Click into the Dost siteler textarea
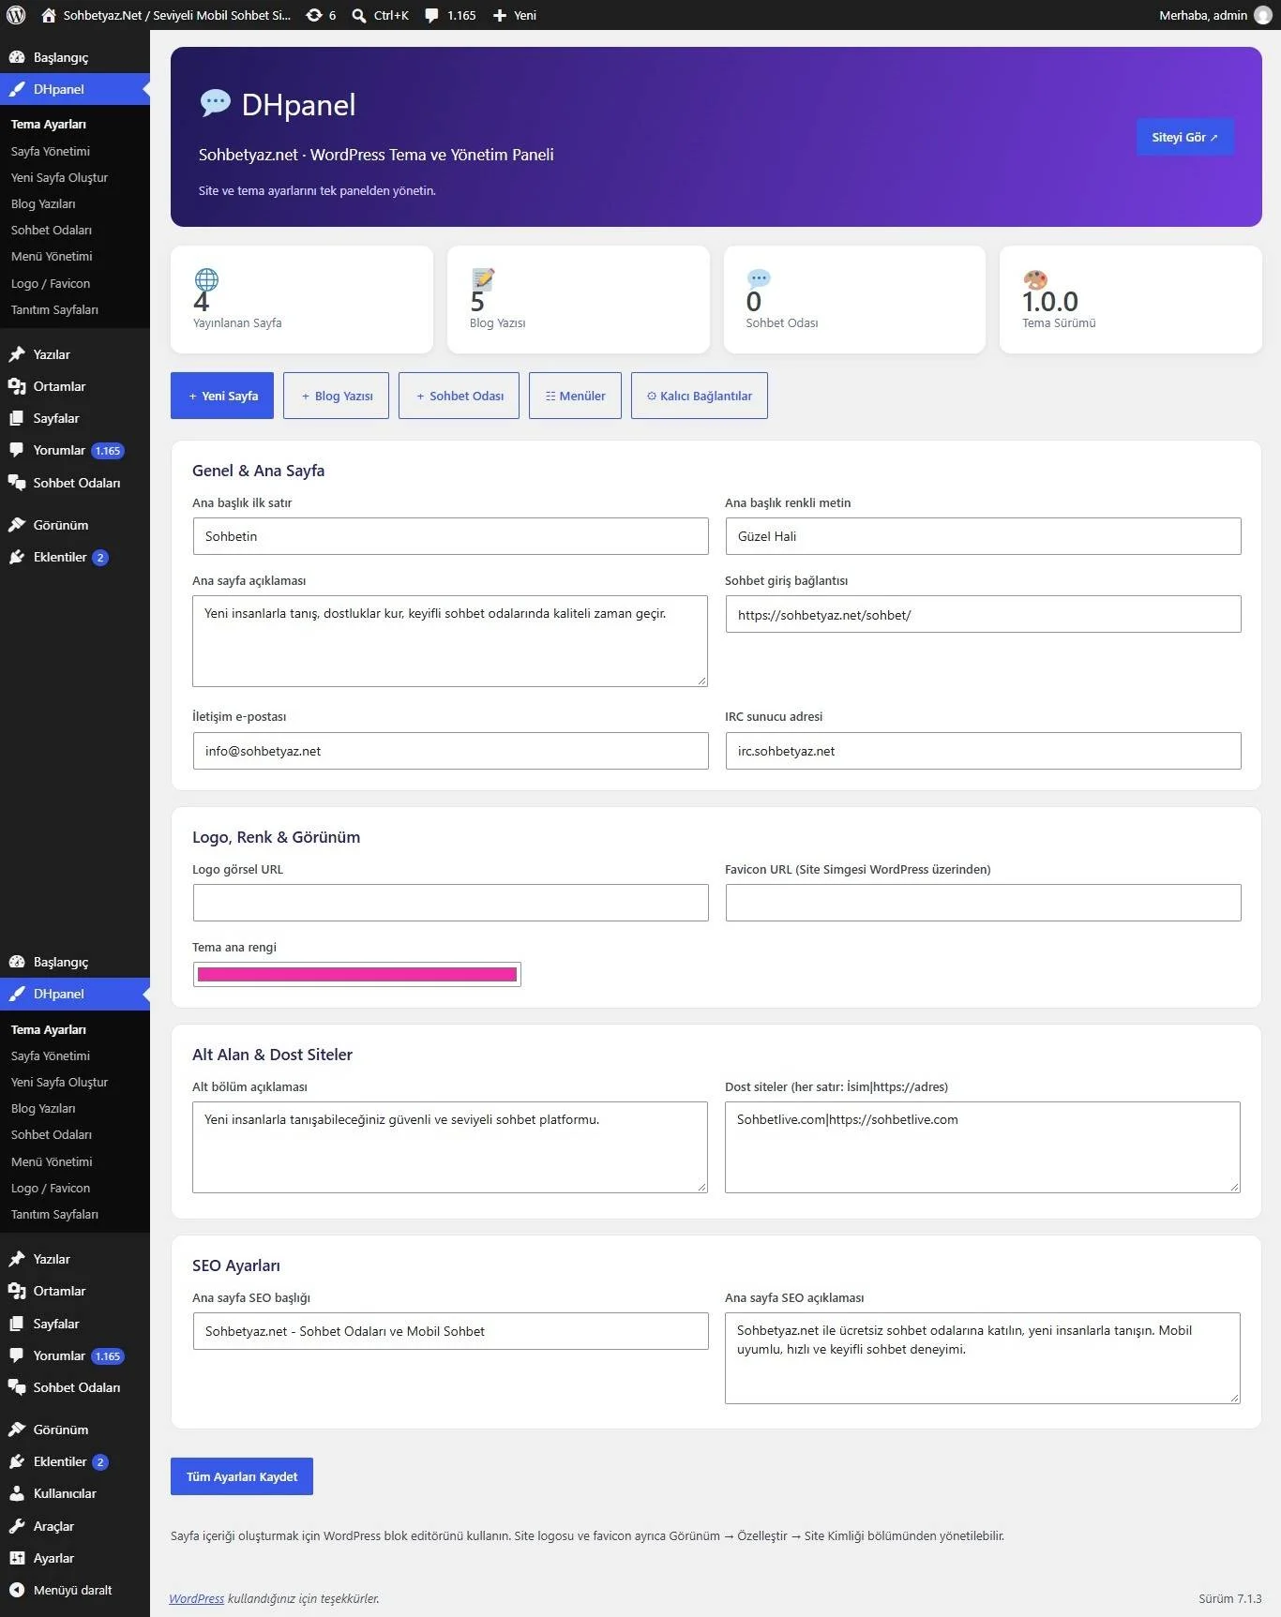Image resolution: width=1281 pixels, height=1617 pixels. [983, 1147]
